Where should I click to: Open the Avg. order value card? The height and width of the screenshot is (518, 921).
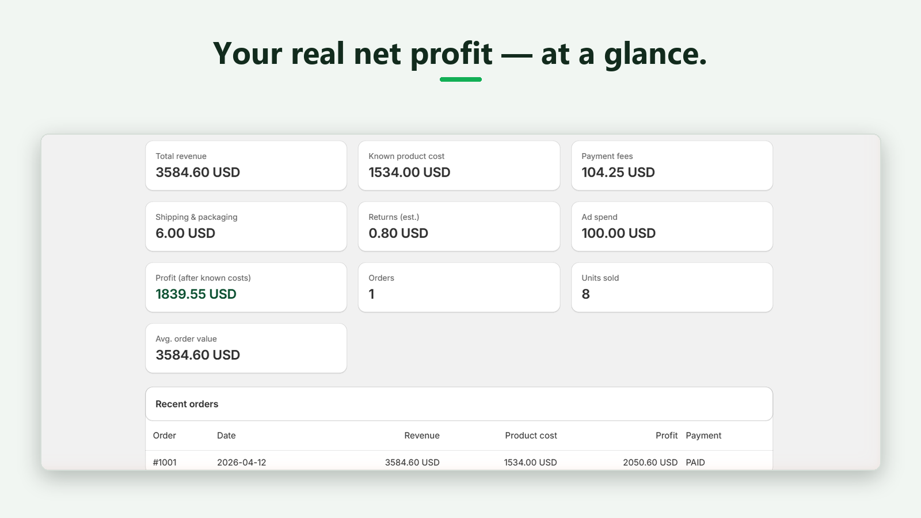pos(246,348)
